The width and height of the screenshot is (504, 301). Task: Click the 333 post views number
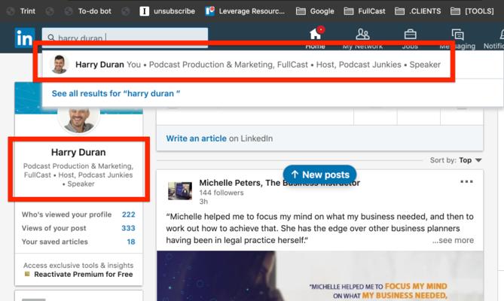pos(128,228)
